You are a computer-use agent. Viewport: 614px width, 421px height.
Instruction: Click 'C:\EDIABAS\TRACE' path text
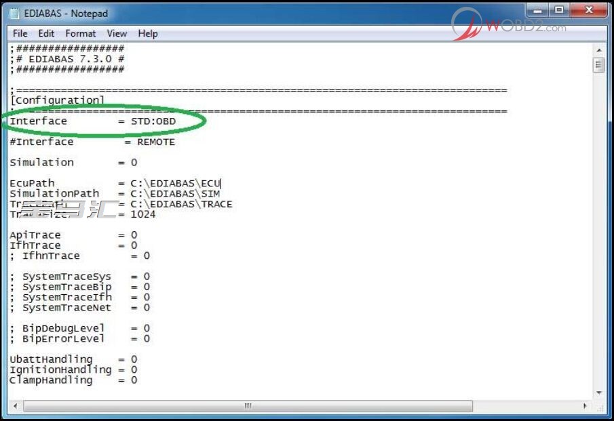(x=181, y=204)
